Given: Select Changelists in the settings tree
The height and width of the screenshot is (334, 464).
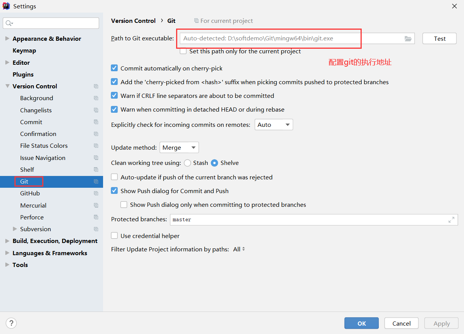Looking at the screenshot, I should tap(36, 110).
